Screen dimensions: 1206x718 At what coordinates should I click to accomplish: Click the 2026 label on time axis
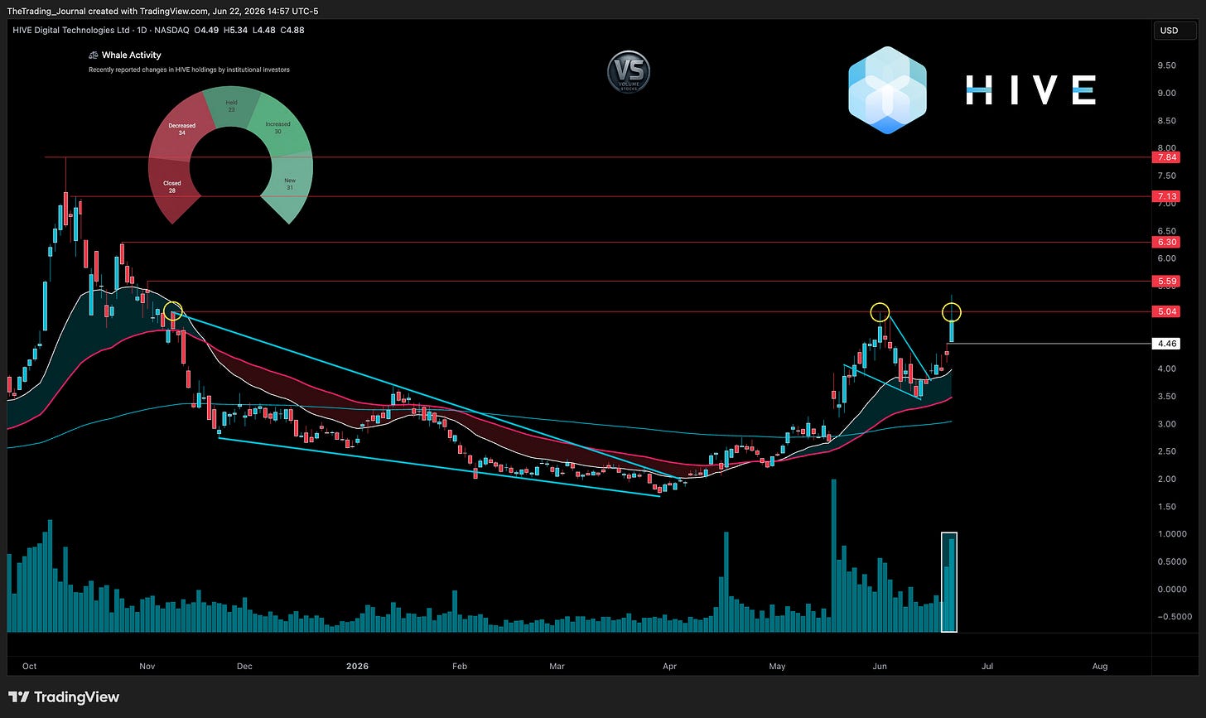358,666
